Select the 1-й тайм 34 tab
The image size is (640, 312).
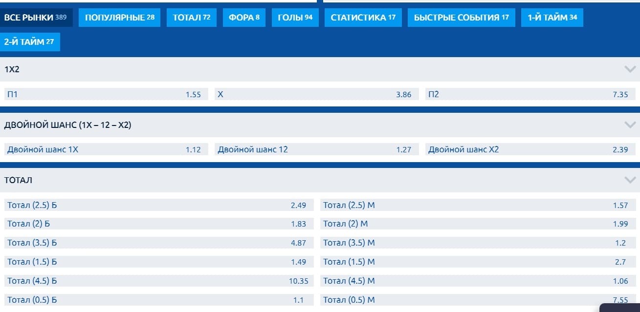(552, 18)
